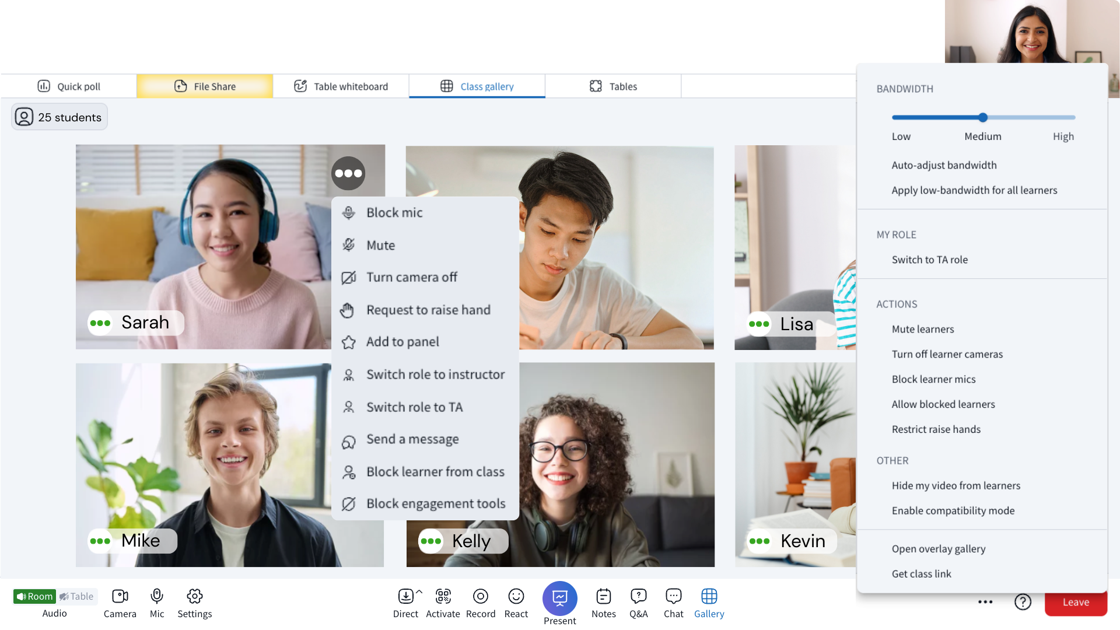Open Sarah's three-dot options menu
The image size is (1120, 630).
(348, 173)
